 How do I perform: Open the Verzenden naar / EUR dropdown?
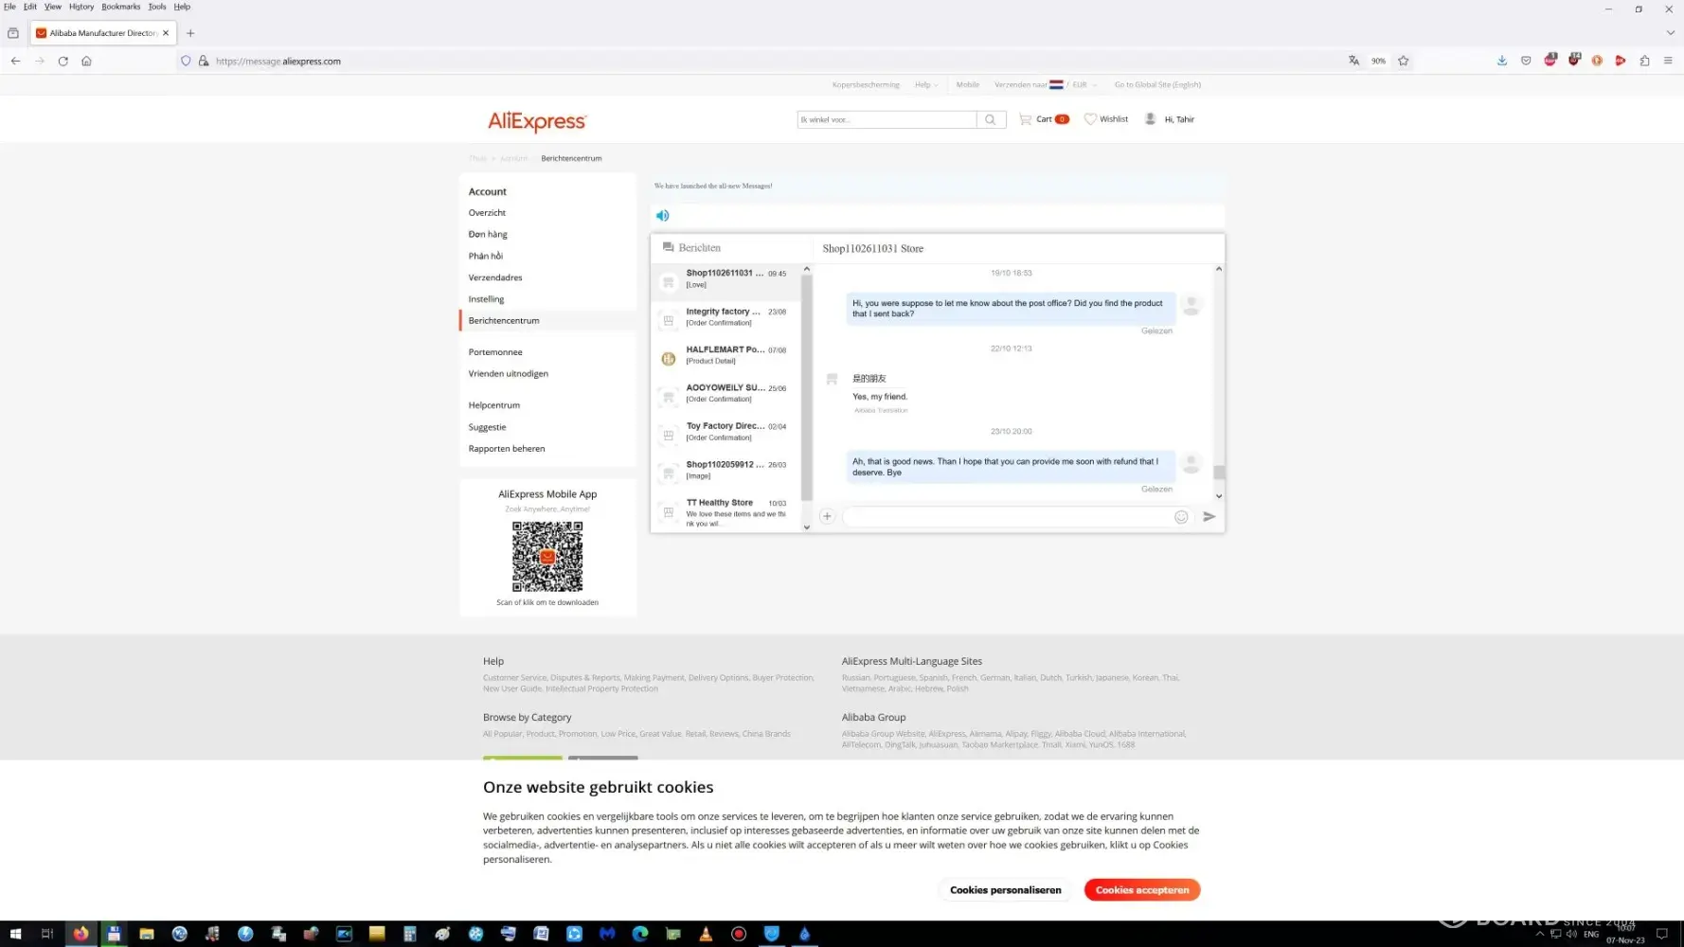click(1046, 84)
